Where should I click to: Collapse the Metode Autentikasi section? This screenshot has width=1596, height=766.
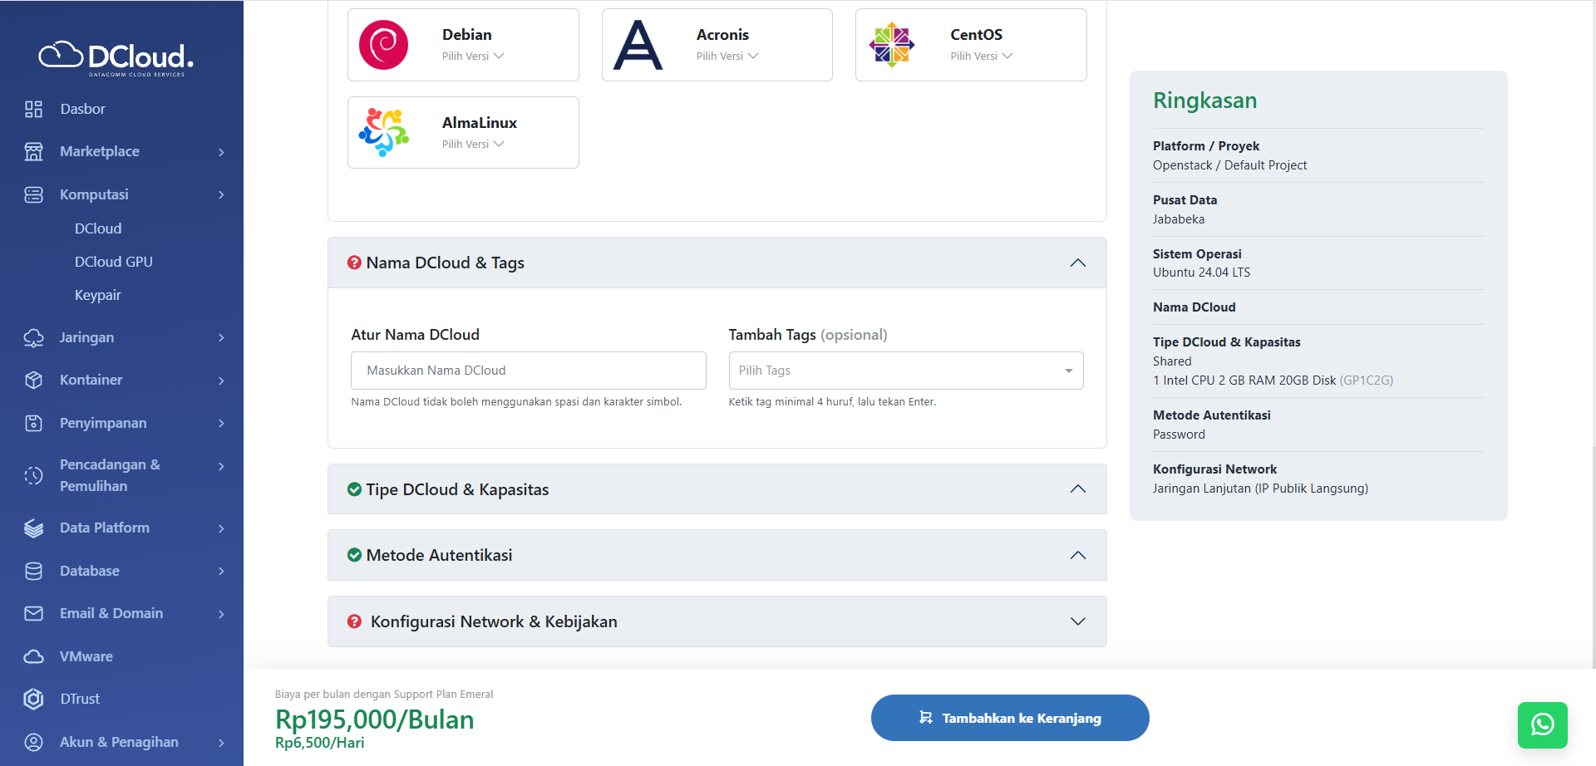pyautogui.click(x=1077, y=555)
